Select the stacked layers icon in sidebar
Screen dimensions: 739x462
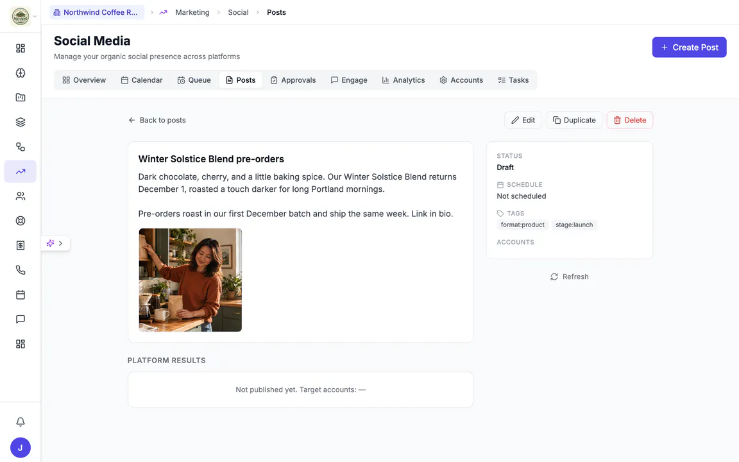click(x=21, y=122)
